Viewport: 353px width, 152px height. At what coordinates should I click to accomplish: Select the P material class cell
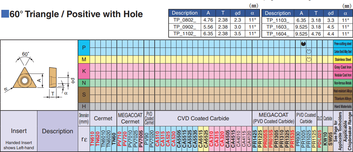[84, 48]
